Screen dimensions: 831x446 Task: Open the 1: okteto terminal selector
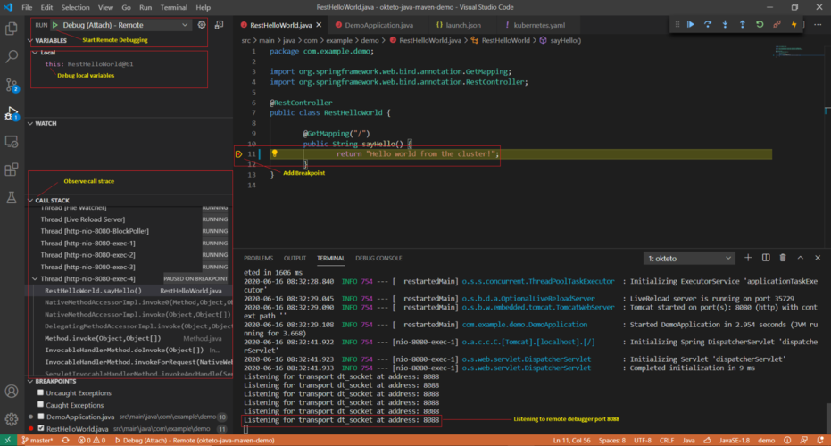688,259
